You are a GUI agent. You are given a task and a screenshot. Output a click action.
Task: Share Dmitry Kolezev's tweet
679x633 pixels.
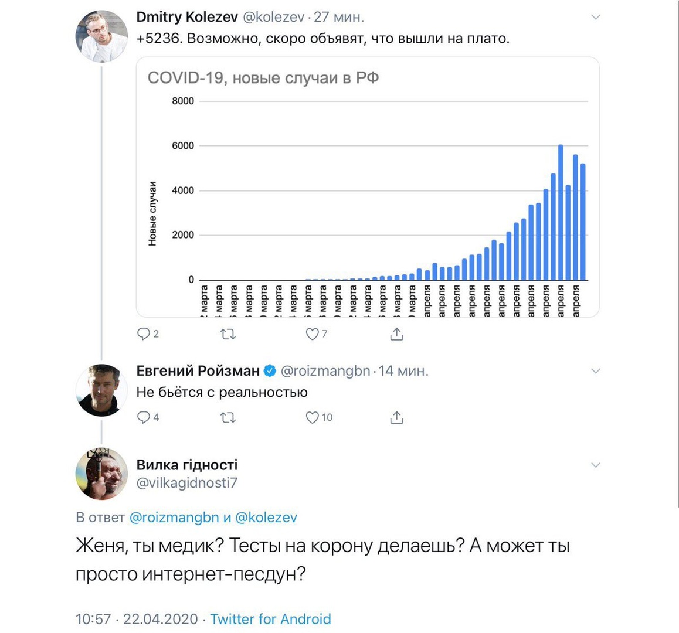pos(397,334)
